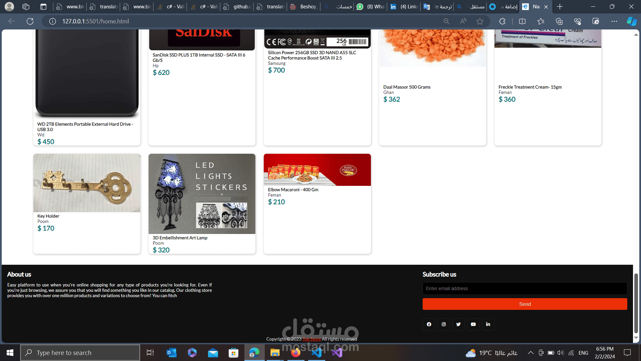
Task: Click the Twitter bird icon in footer
Action: click(x=458, y=324)
